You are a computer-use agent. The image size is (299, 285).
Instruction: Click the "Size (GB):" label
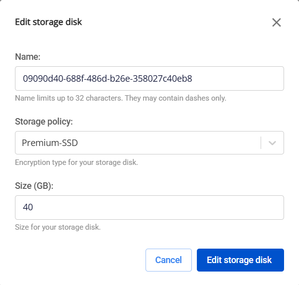pos(34,186)
